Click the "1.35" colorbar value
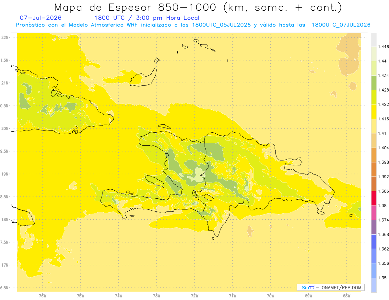 coord(383,278)
